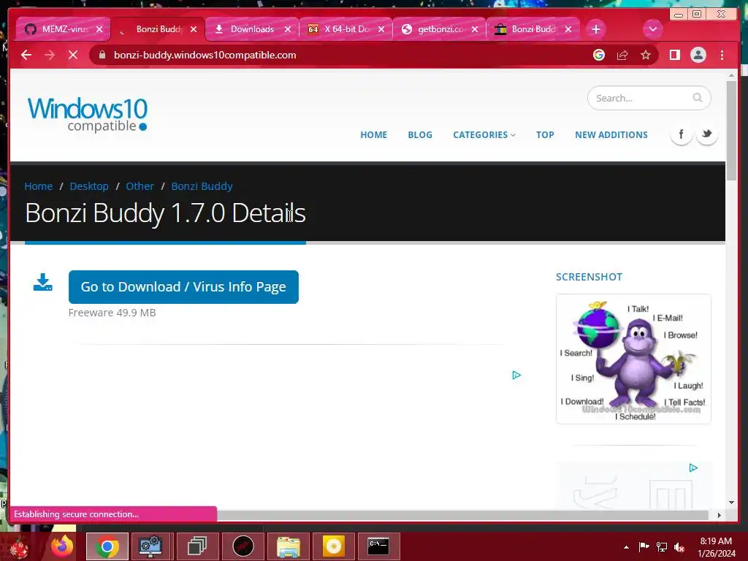The image size is (748, 561).
Task: Follow the Bonzi Buddy breadcrumb link
Action: pyautogui.click(x=202, y=186)
